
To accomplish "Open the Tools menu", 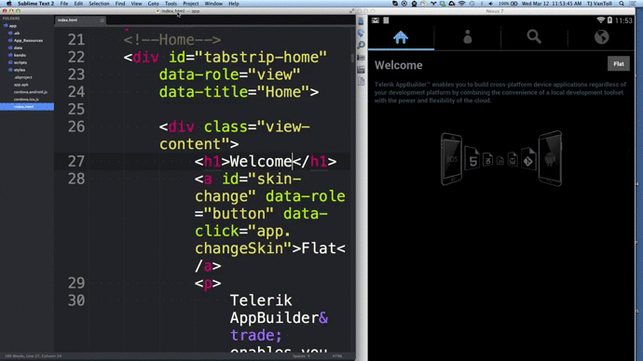I will coord(171,4).
